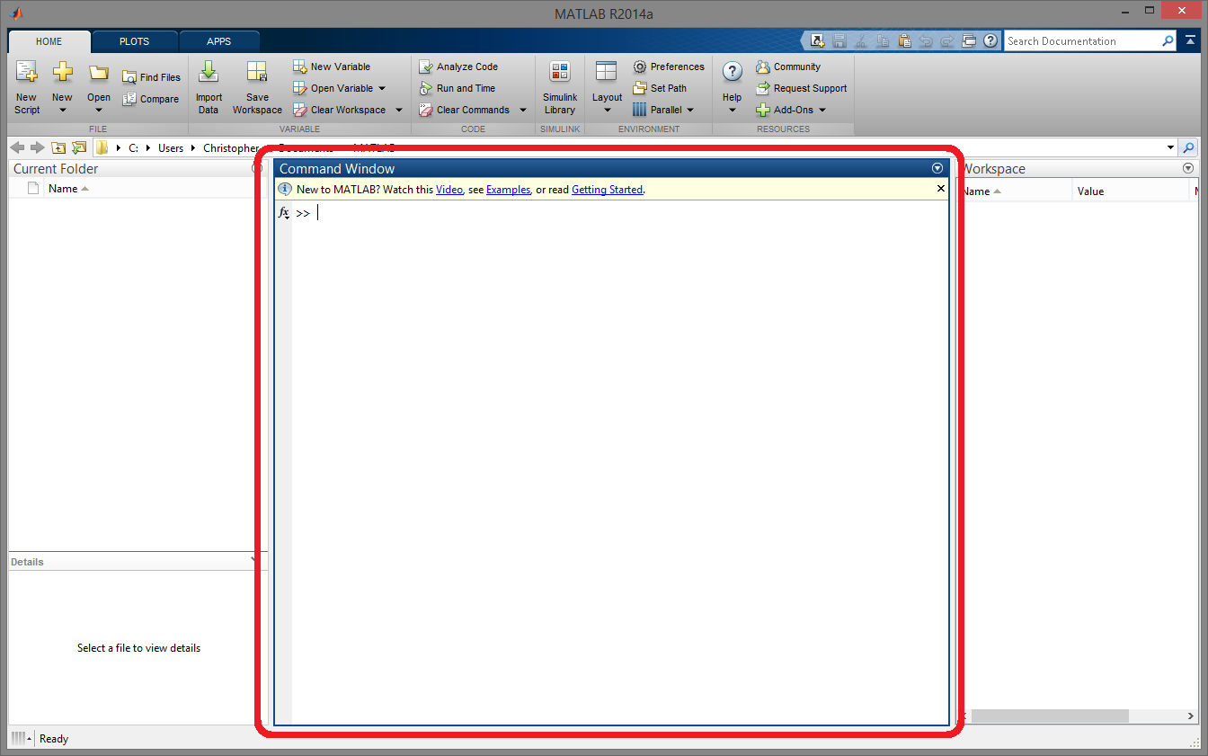Expand the address bar history dropdown
The image size is (1208, 756).
[x=1170, y=147]
